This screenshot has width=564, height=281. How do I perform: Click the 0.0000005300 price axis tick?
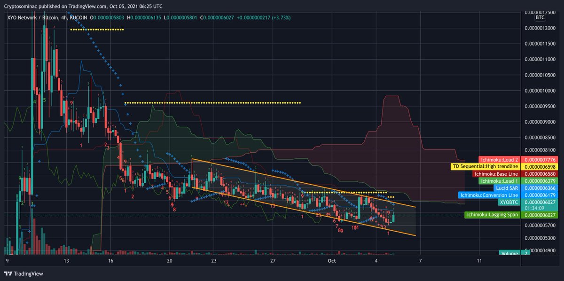(541, 237)
